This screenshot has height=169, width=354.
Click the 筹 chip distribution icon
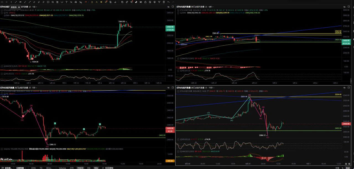pyautogui.click(x=101, y=2)
